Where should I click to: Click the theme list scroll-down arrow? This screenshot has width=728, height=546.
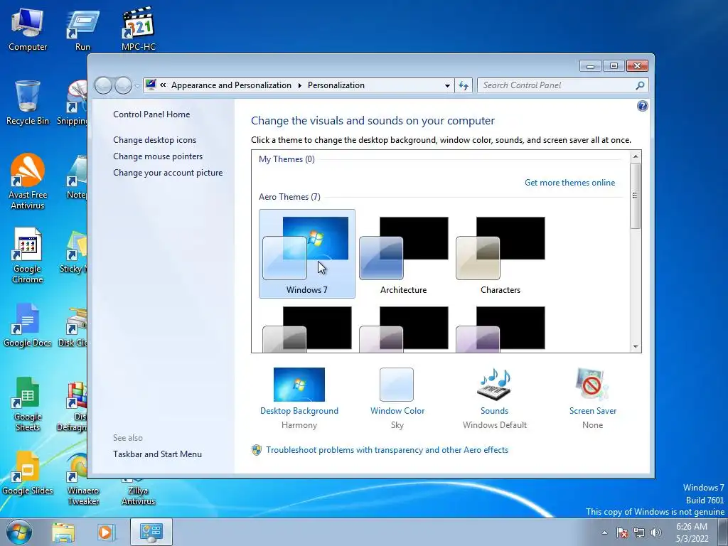(635, 347)
